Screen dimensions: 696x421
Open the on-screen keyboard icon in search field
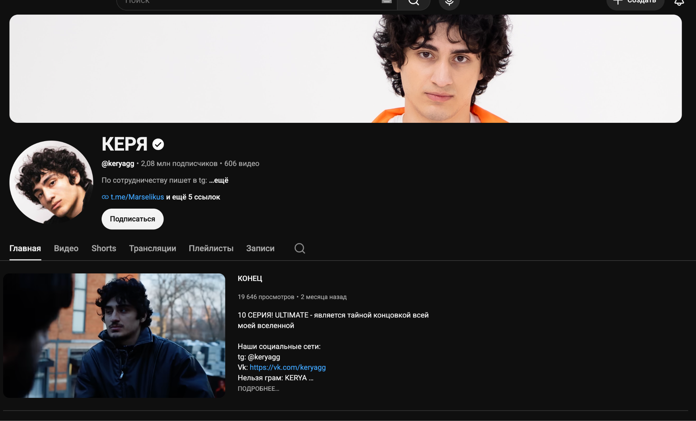pyautogui.click(x=386, y=1)
